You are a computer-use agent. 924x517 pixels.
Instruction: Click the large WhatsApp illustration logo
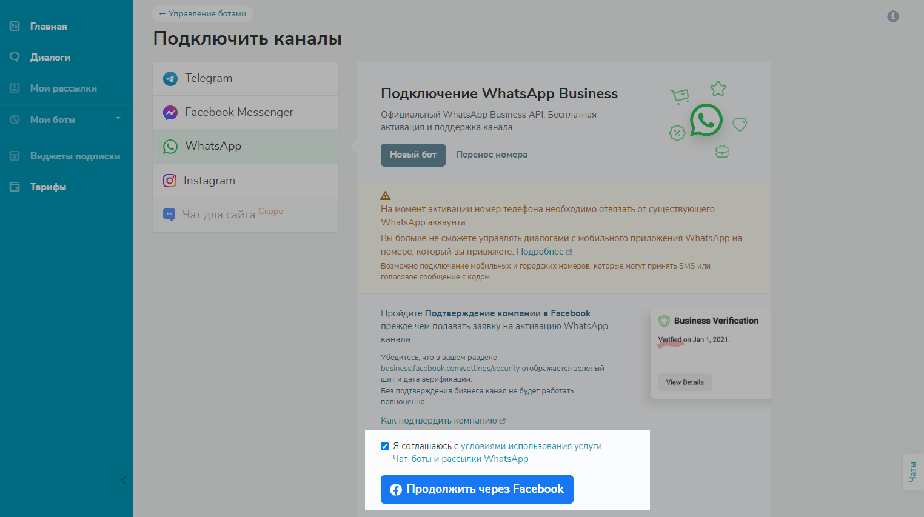point(706,120)
